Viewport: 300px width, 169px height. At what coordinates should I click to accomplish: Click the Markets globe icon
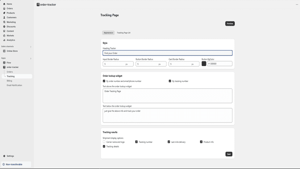coord(4,36)
